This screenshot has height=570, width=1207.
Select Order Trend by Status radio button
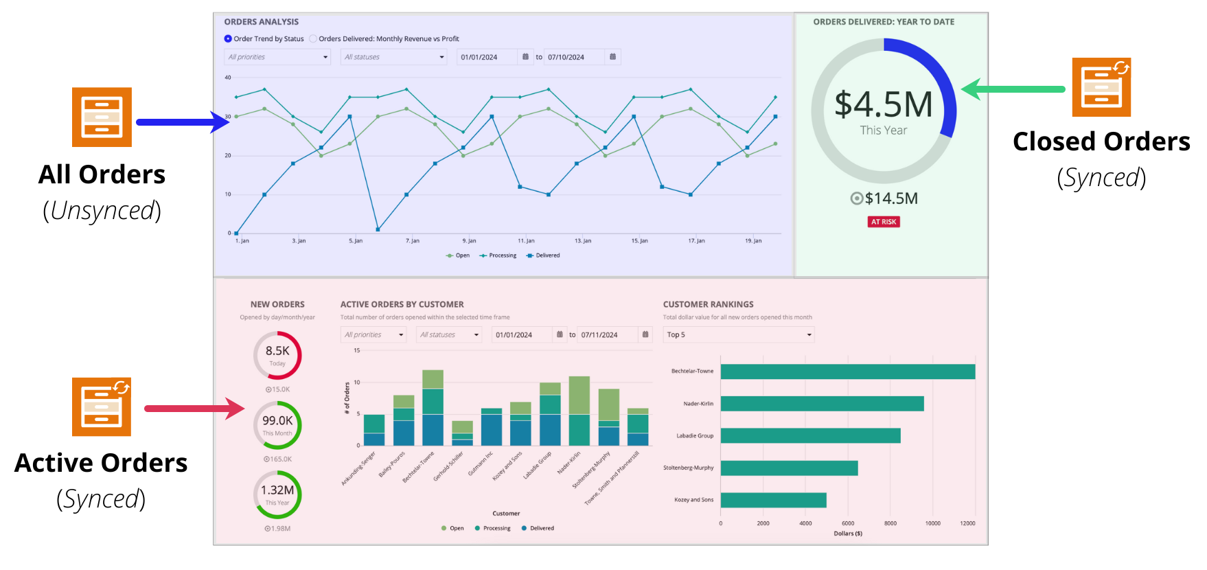click(x=228, y=39)
